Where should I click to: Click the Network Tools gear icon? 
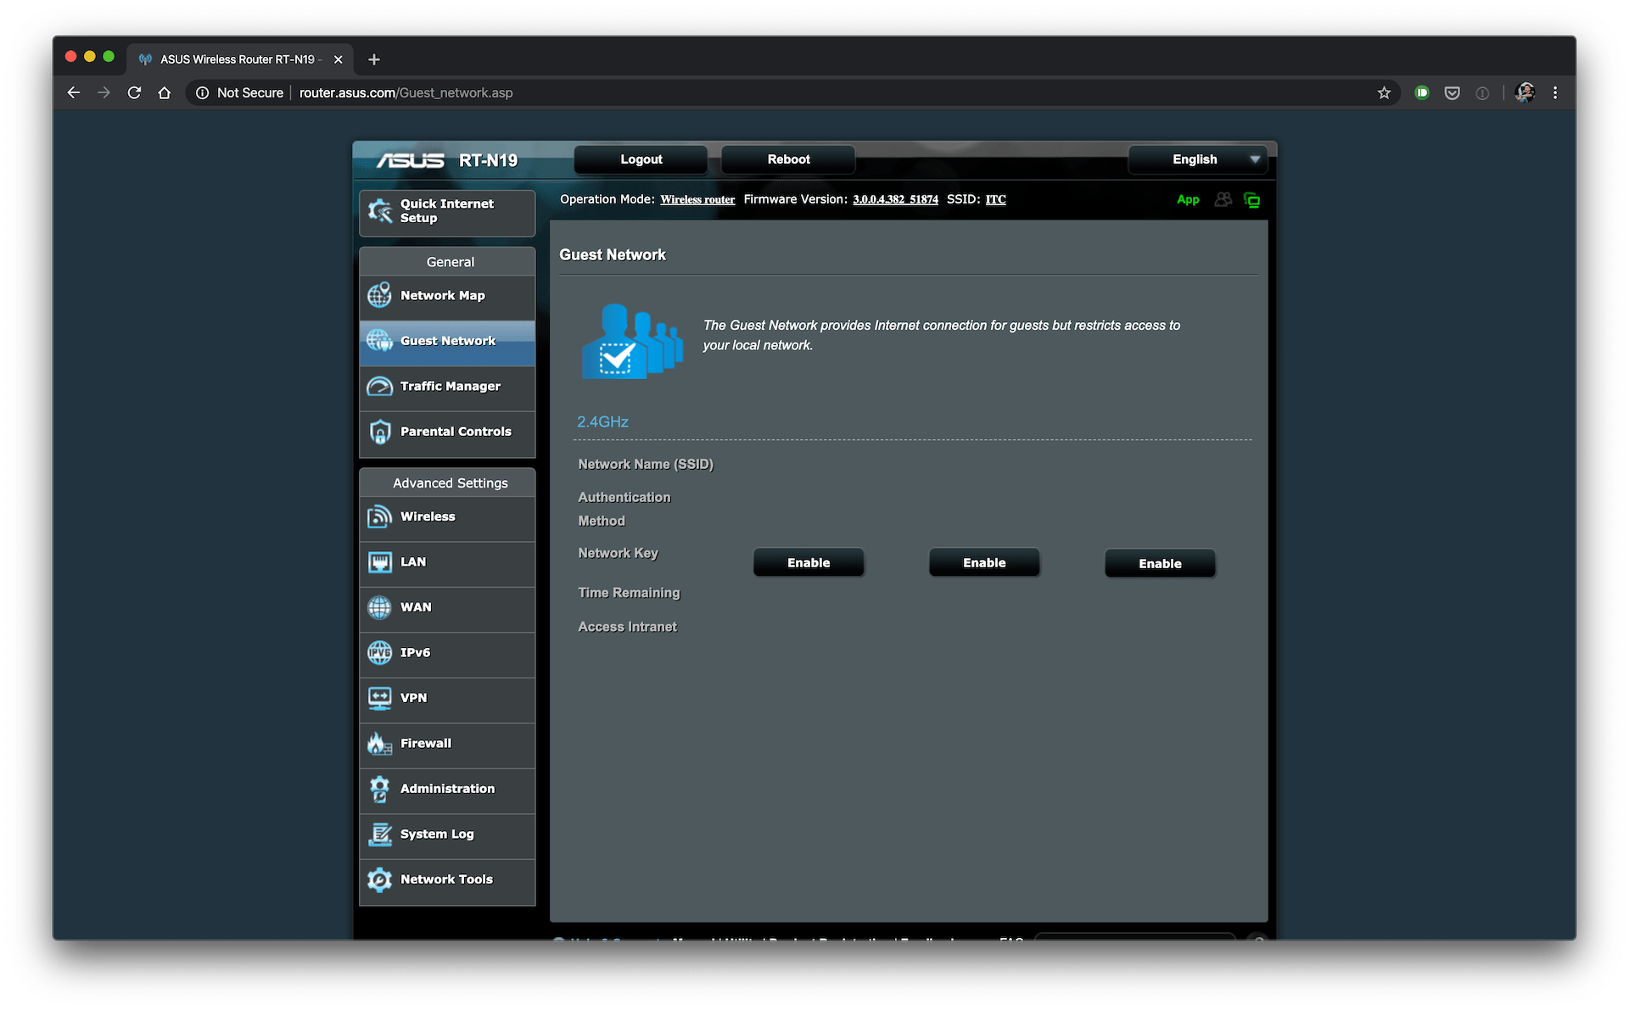point(379,879)
